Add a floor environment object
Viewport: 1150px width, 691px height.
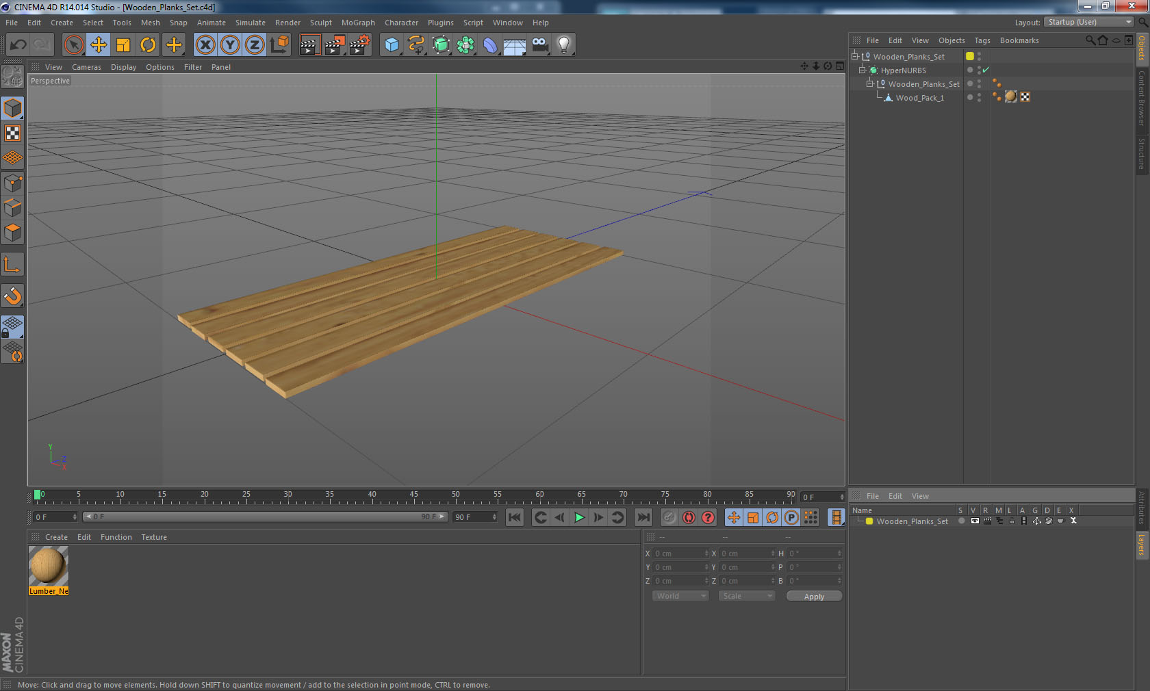tap(514, 45)
